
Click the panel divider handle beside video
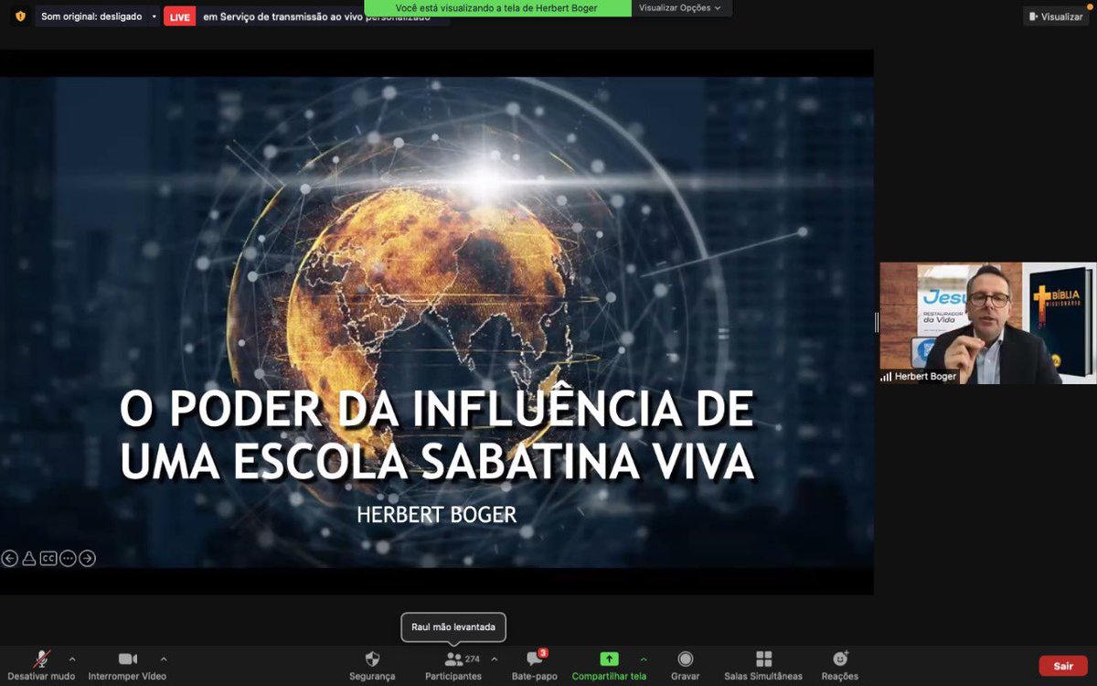pyautogui.click(x=877, y=322)
